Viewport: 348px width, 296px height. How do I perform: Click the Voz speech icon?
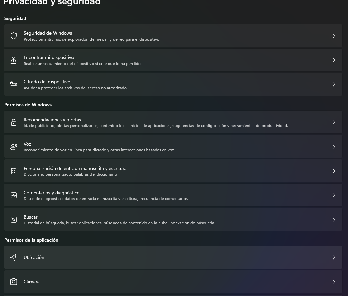(14, 147)
